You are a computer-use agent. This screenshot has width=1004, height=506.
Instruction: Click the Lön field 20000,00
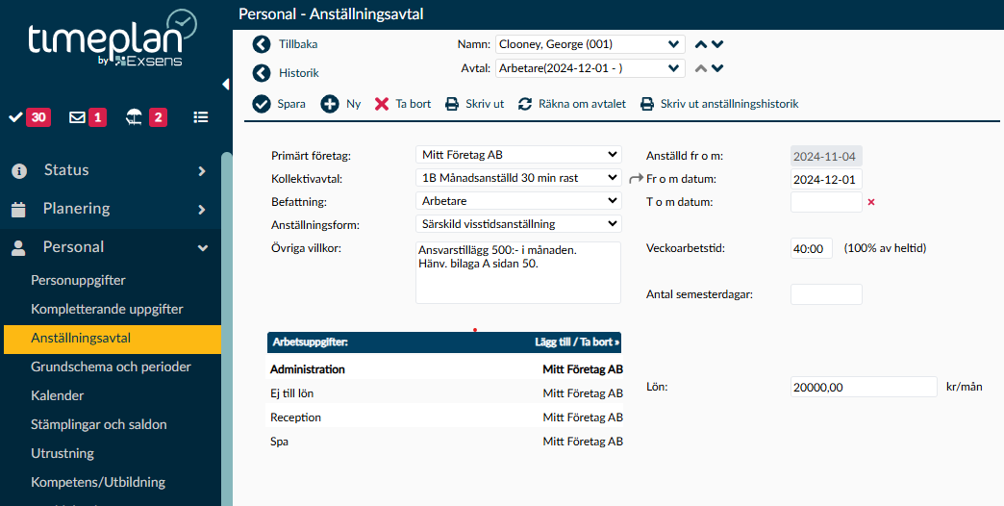click(864, 387)
